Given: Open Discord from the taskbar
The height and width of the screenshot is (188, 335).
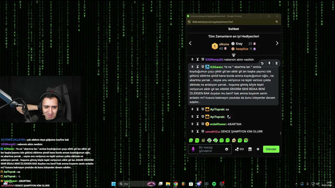Looking at the screenshot, I should (199, 184).
